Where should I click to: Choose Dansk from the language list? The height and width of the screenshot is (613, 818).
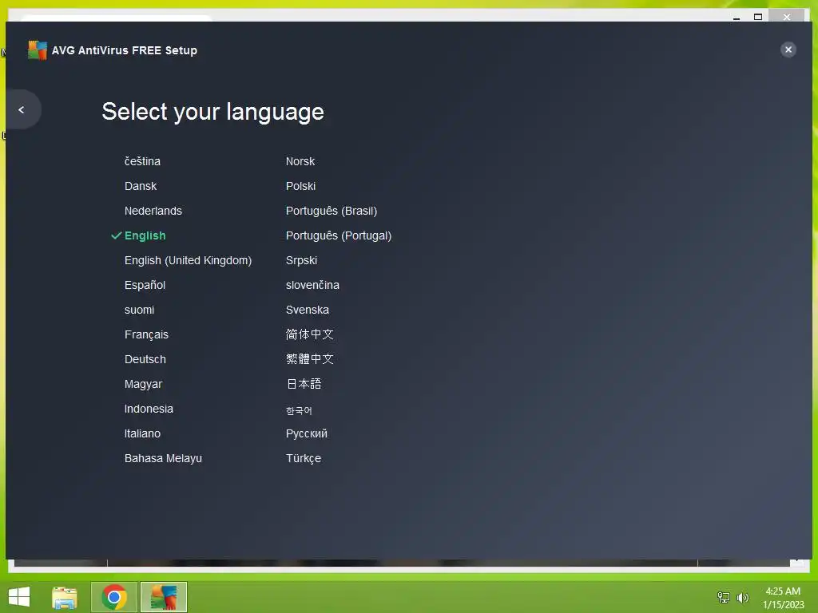(x=141, y=186)
